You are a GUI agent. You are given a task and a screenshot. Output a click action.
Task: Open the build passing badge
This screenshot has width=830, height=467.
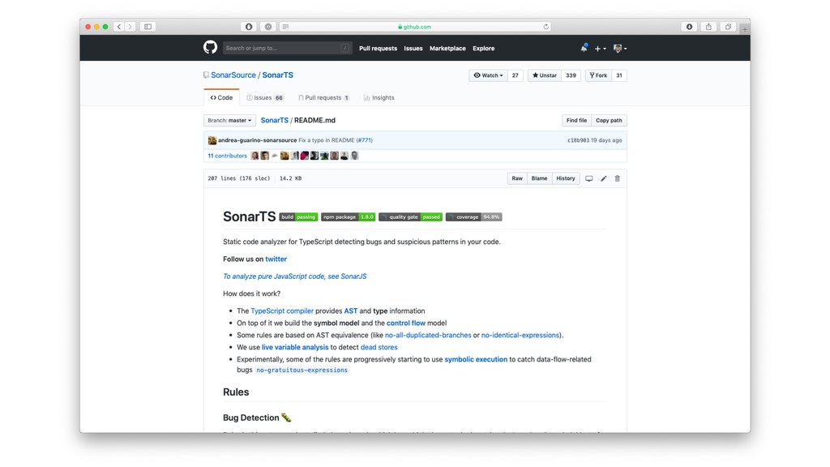click(x=298, y=216)
